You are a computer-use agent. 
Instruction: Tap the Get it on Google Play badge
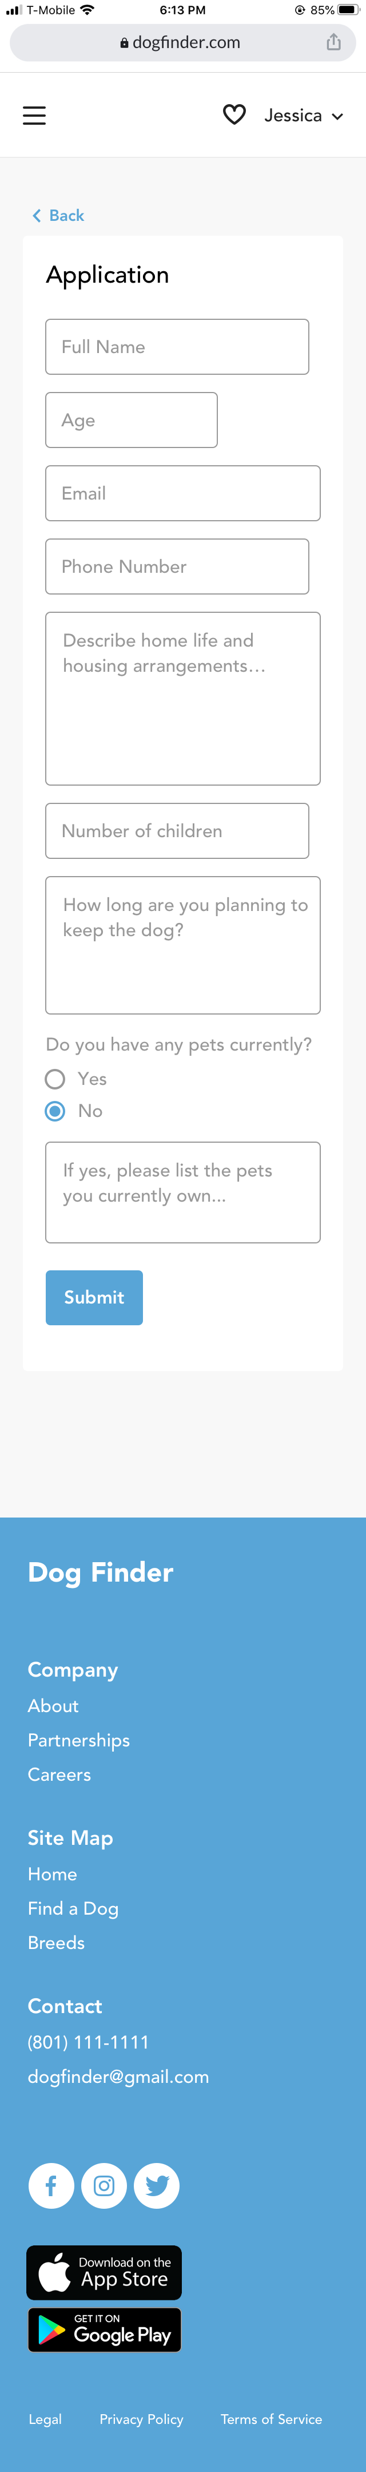[x=105, y=2330]
